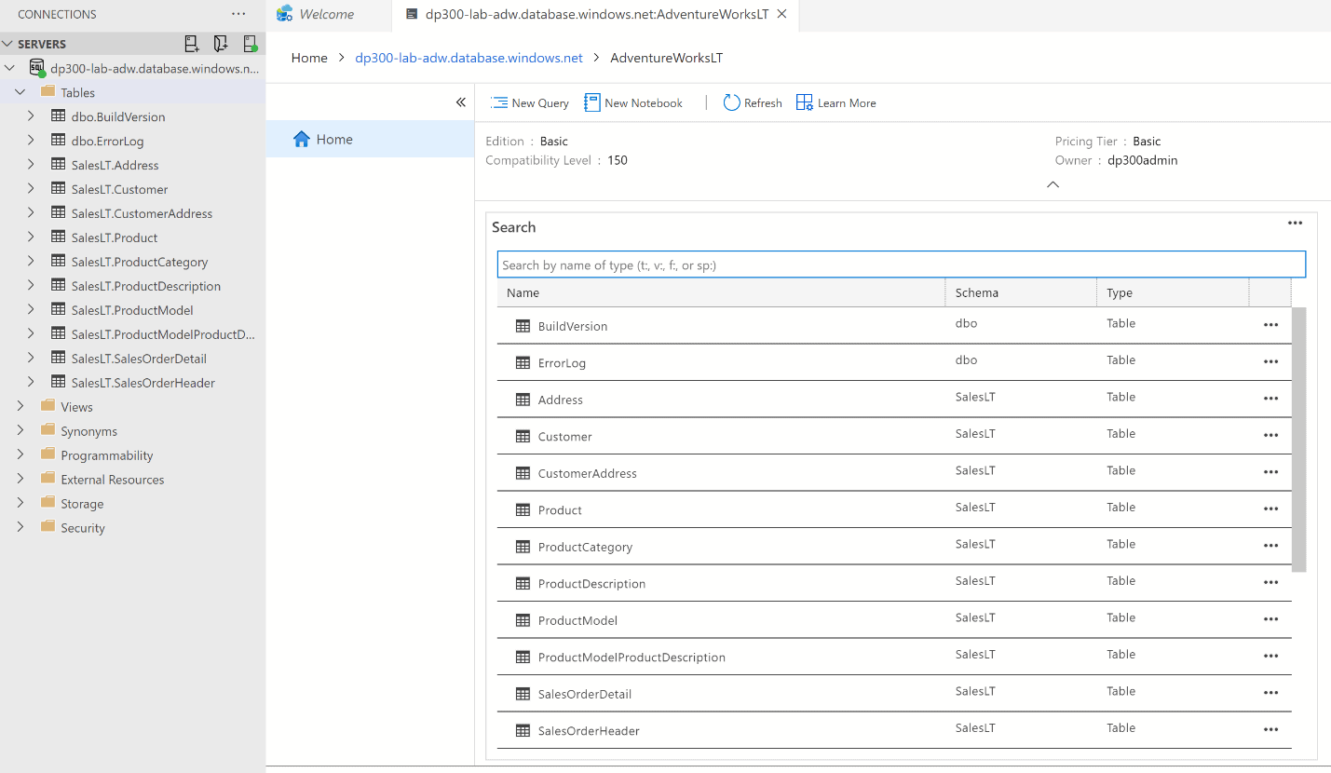Click the New Connection icon in Servers panel

(x=191, y=43)
